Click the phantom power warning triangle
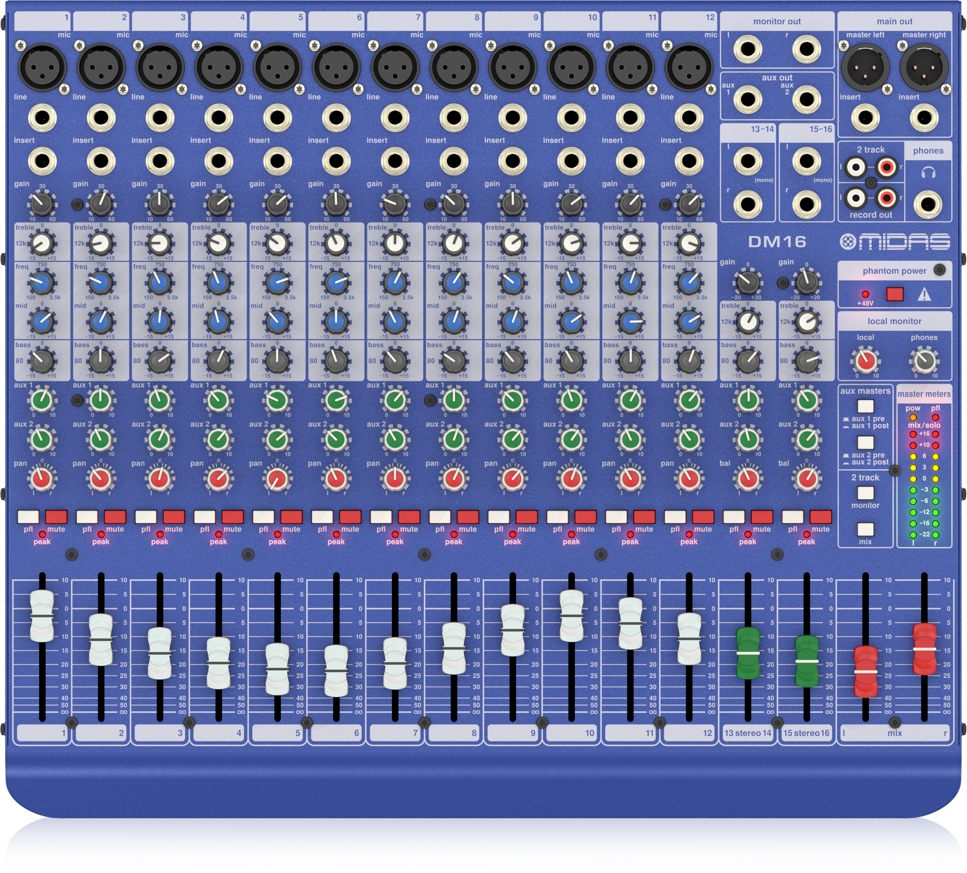This screenshot has height=873, width=967. [924, 294]
